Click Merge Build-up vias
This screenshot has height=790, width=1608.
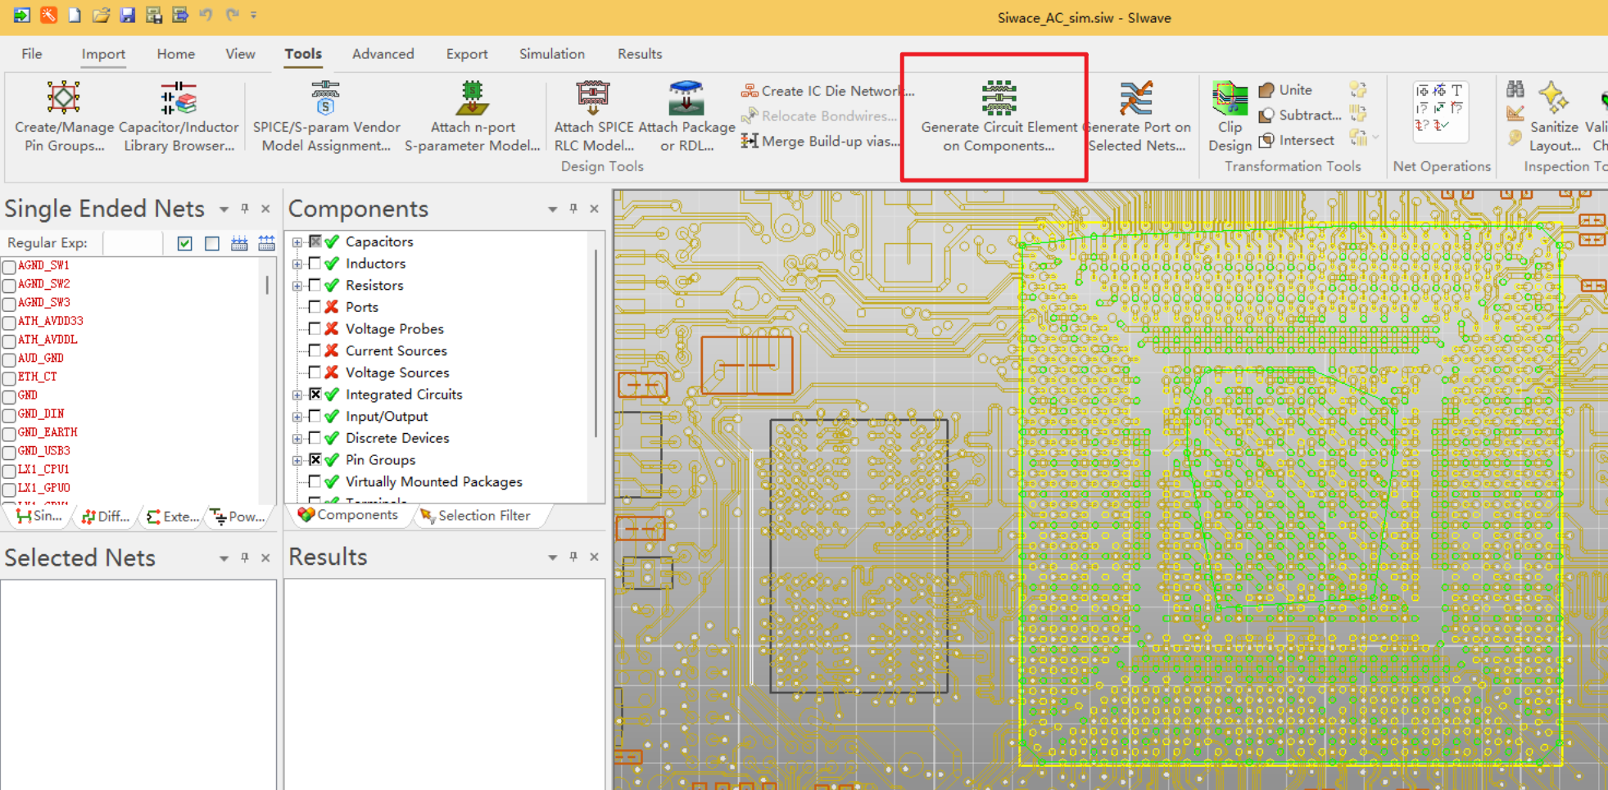tap(821, 141)
